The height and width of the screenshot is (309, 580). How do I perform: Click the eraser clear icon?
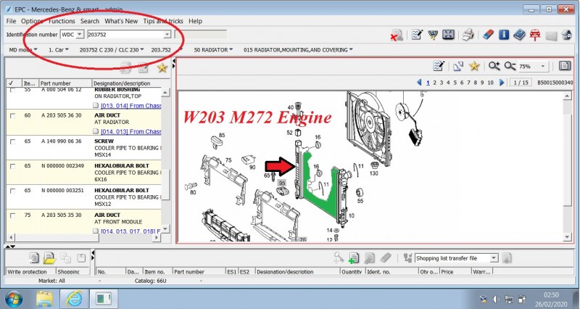[488, 35]
